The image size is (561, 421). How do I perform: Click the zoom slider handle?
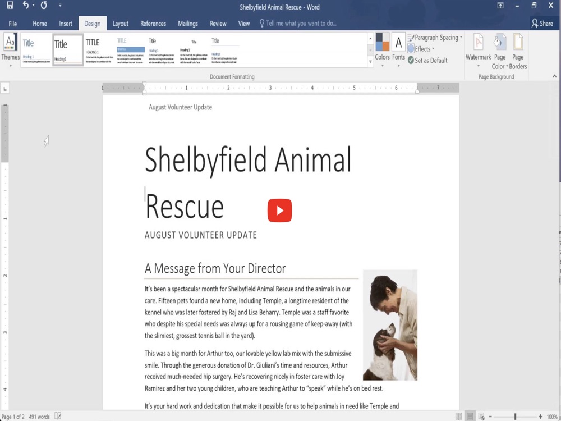click(x=515, y=417)
